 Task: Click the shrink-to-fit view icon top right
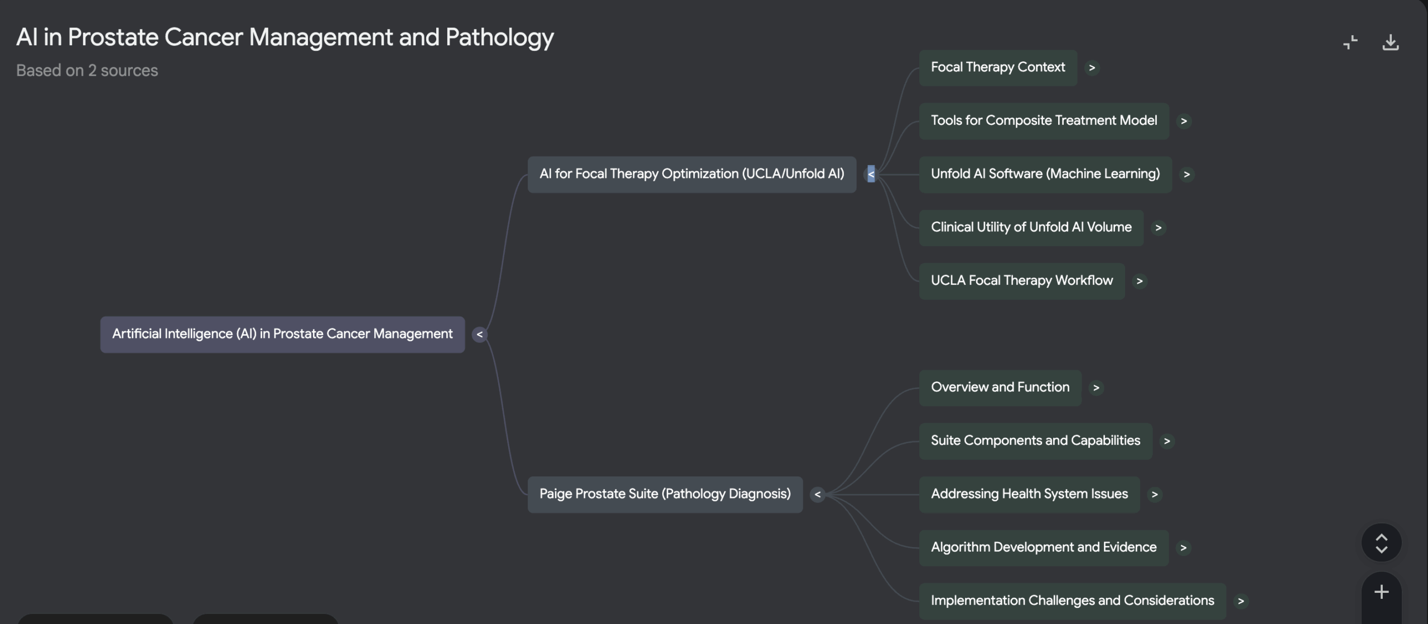1351,42
